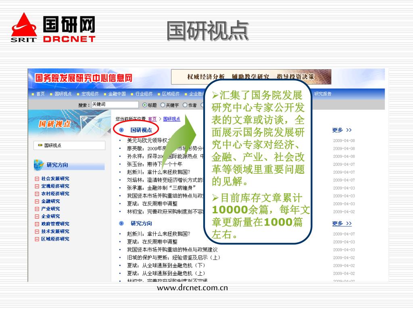Viewport: 413px width, 309px height.
Task: Collapse the 企业研究 minus box icon
Action: [x=37, y=216]
